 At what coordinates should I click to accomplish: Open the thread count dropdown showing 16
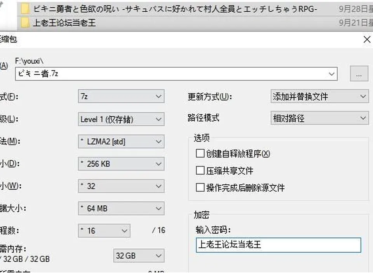(x=104, y=231)
